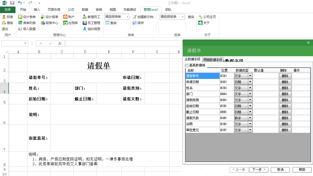The height and width of the screenshot is (176, 313).
Task: Select the 明细数据字段 tab
Action: [x=213, y=59]
